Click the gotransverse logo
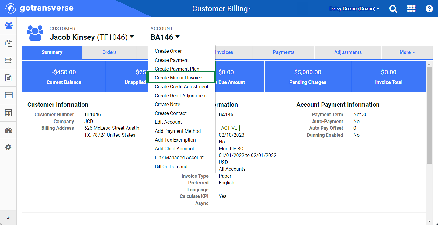Image resolution: width=438 pixels, height=225 pixels. (40, 8)
